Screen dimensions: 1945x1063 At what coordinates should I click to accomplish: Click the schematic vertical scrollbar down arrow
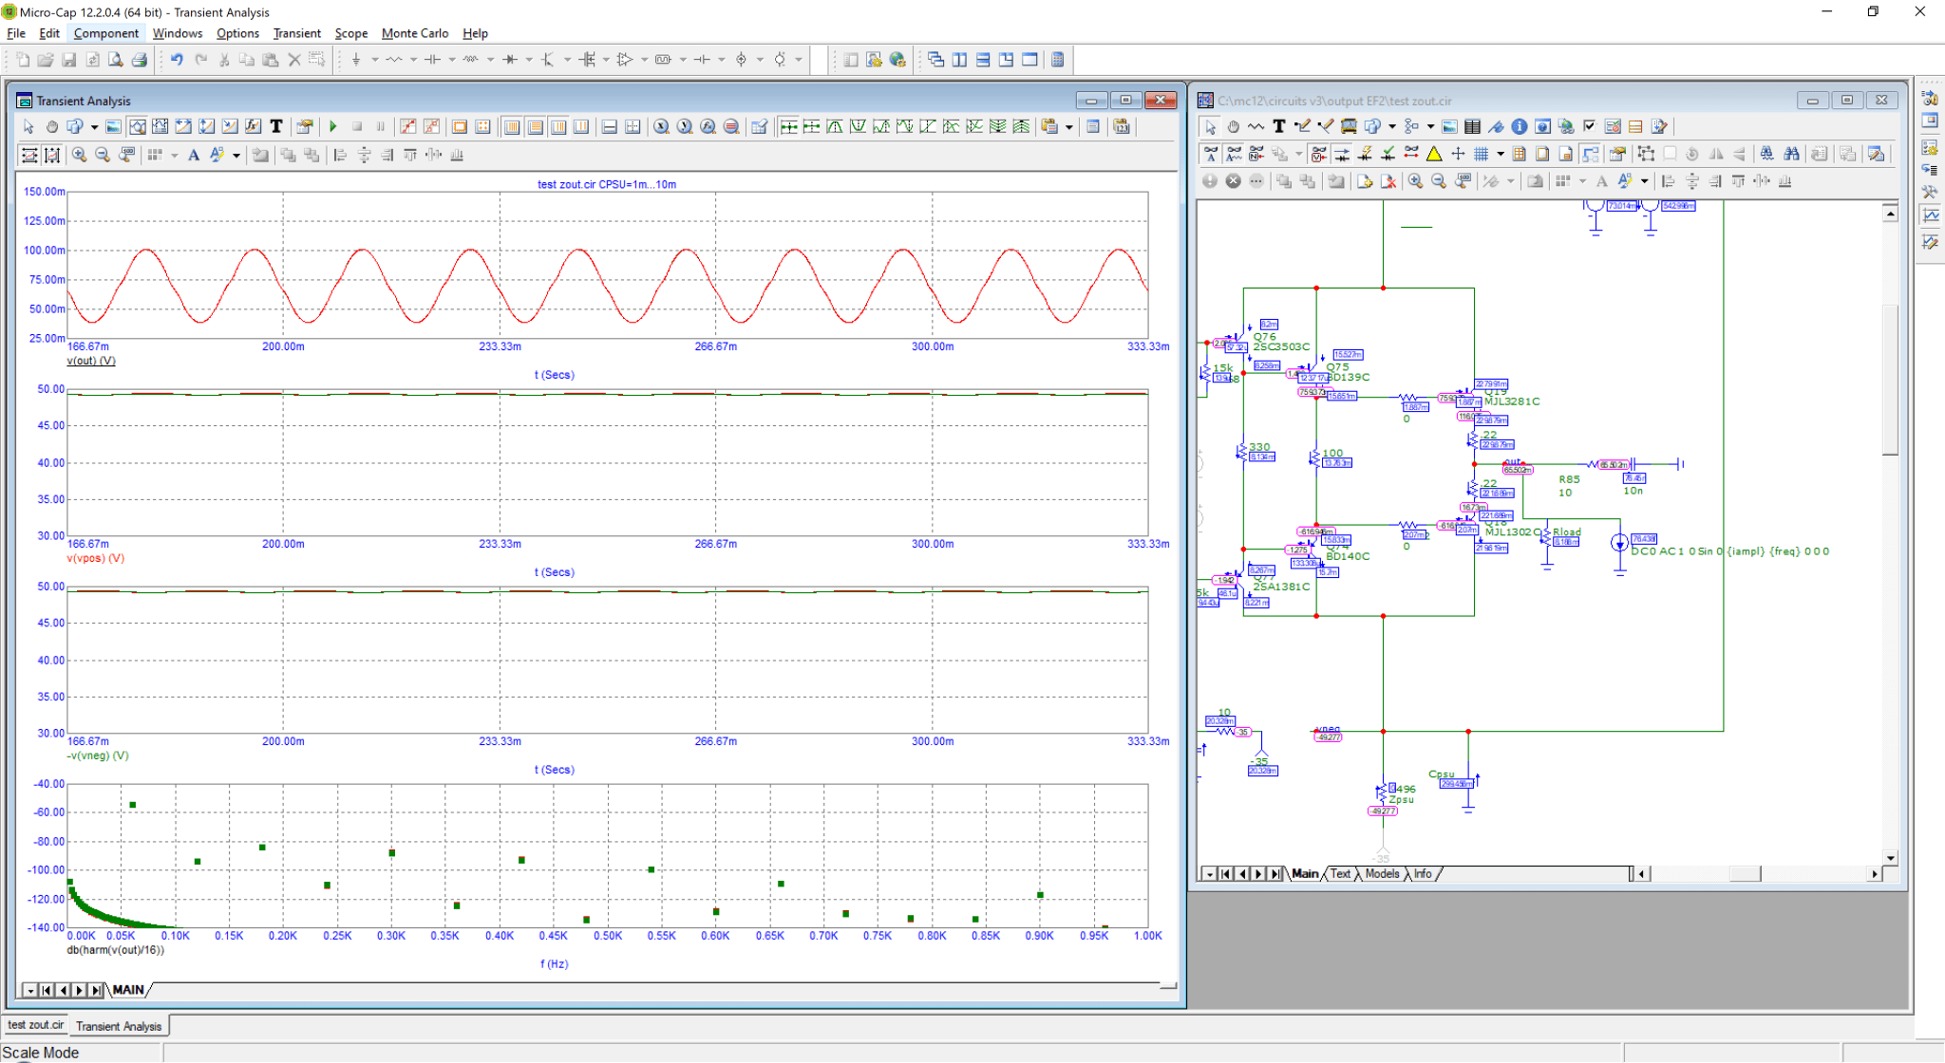[x=1891, y=858]
